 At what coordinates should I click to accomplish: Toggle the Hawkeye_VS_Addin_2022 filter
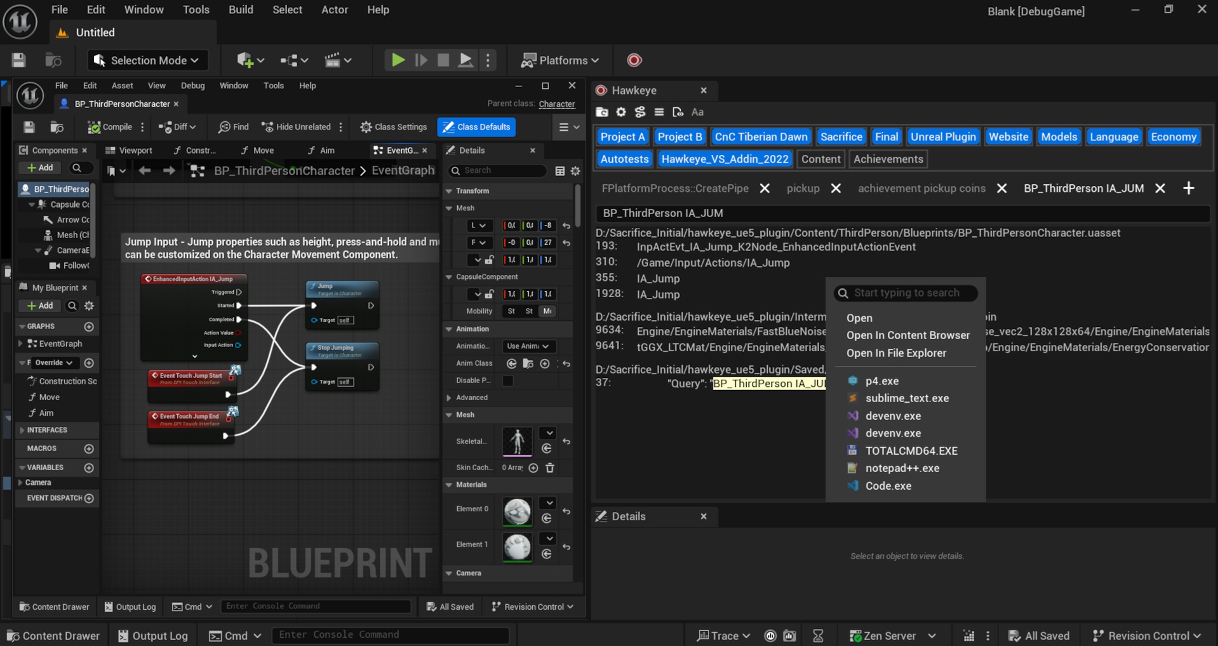click(x=725, y=159)
